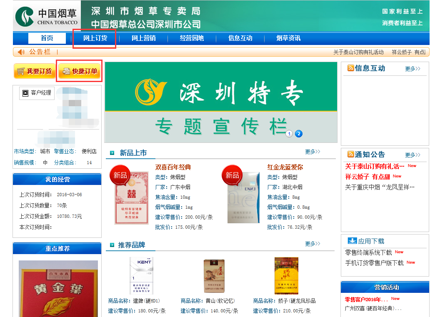
Task: Open notice 关于重庆中烟 龙凤呈祥
Action: (x=380, y=187)
